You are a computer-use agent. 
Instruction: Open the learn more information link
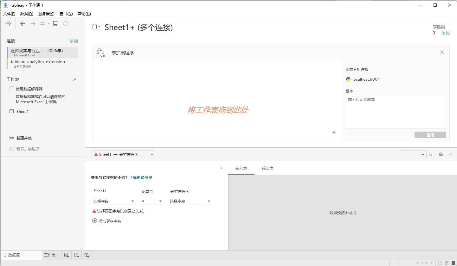141,178
